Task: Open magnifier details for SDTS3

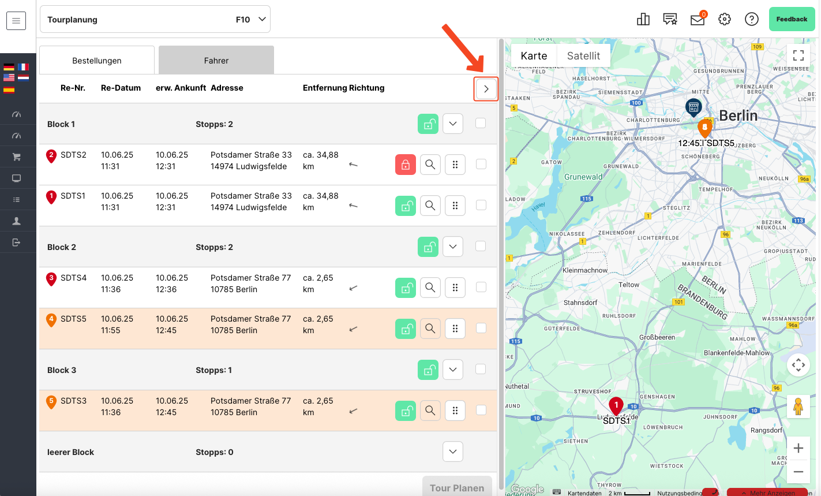Action: tap(430, 411)
